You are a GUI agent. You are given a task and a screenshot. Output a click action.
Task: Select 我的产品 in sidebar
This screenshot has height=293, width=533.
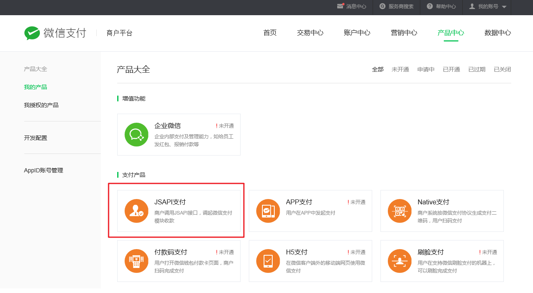[x=35, y=87]
